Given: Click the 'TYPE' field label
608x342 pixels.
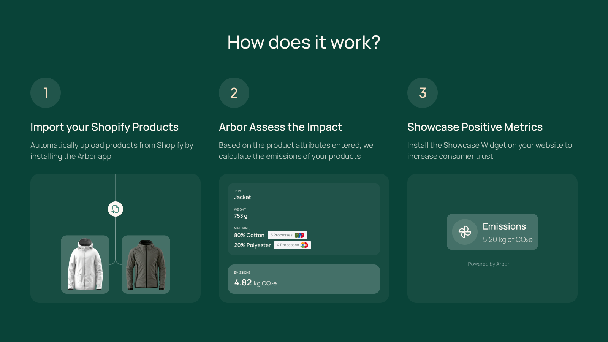Looking at the screenshot, I should [x=238, y=191].
